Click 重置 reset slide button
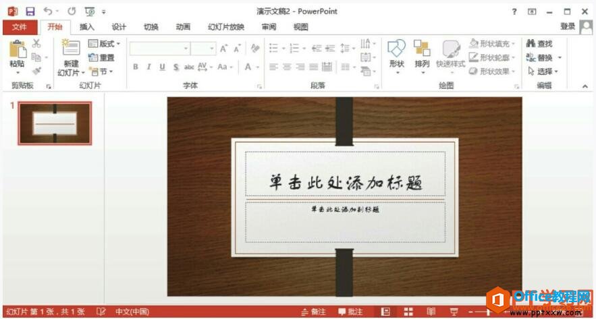This screenshot has height=319, width=596. click(101, 57)
